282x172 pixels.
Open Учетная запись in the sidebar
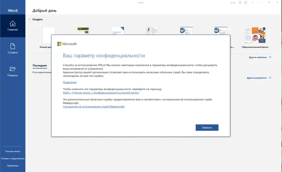pyautogui.click(x=12, y=151)
